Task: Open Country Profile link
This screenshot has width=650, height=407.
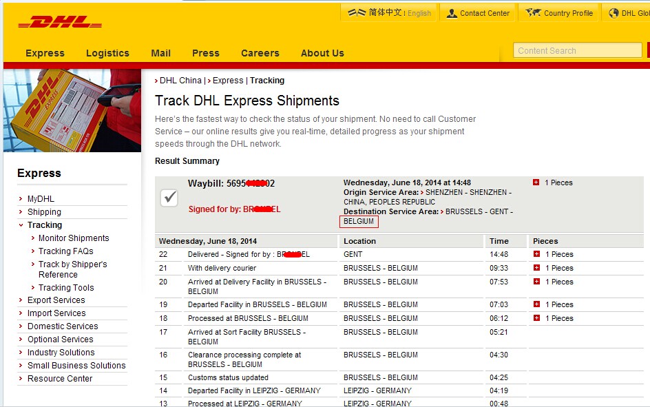Action: pos(568,13)
